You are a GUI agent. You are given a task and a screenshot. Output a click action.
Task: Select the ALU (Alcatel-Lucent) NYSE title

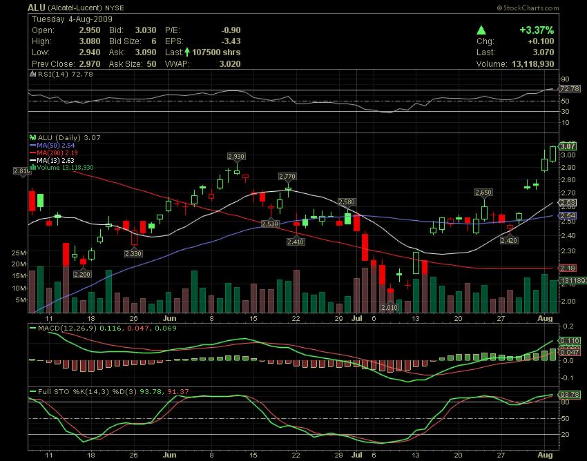[76, 8]
